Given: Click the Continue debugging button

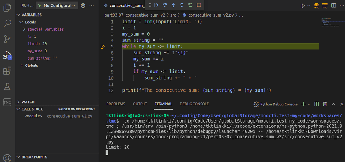Looking at the screenshot, I should [156, 5].
